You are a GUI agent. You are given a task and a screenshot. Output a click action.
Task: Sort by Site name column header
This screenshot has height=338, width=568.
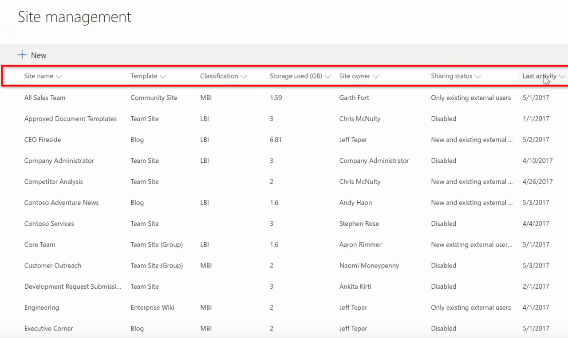pos(39,76)
